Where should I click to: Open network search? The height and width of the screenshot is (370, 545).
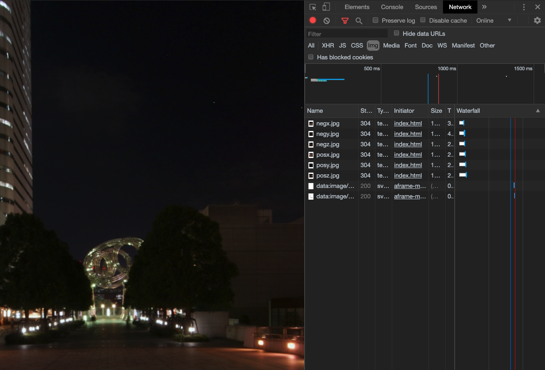click(x=359, y=20)
